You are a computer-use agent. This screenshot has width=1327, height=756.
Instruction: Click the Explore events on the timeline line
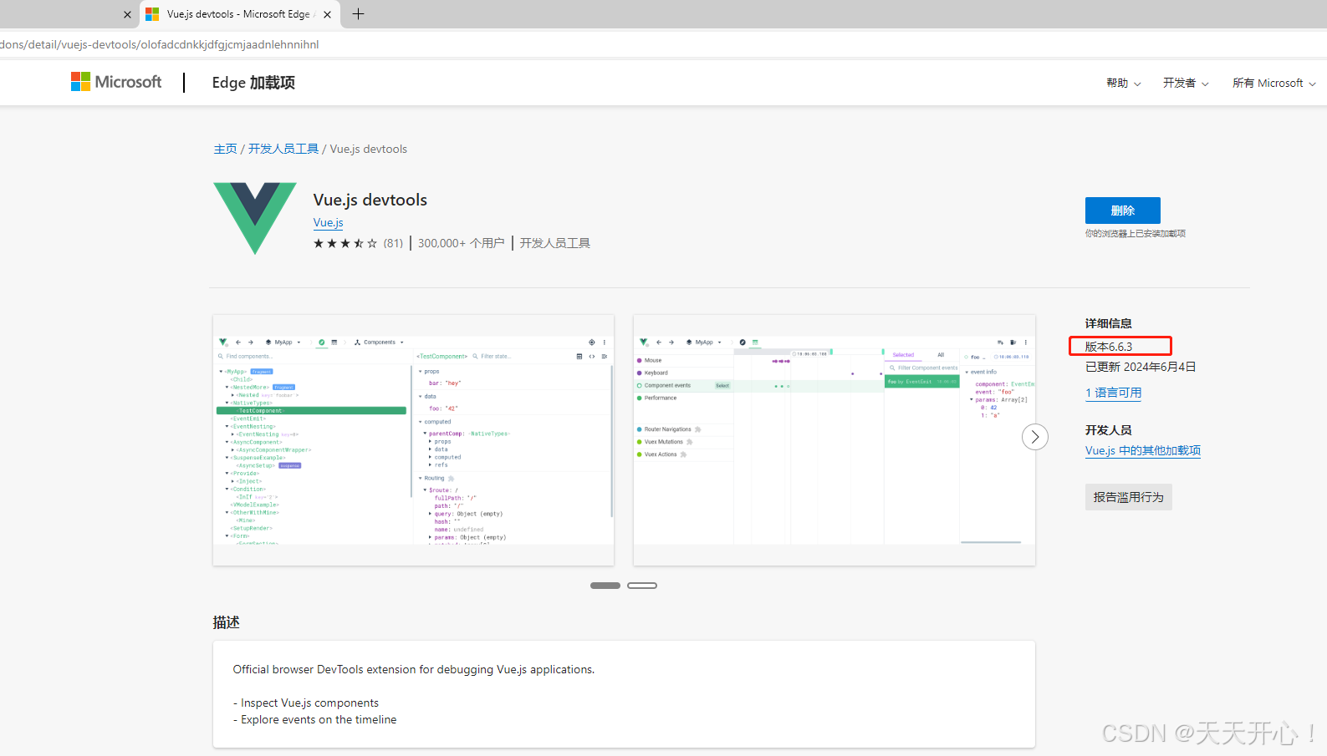point(315,719)
